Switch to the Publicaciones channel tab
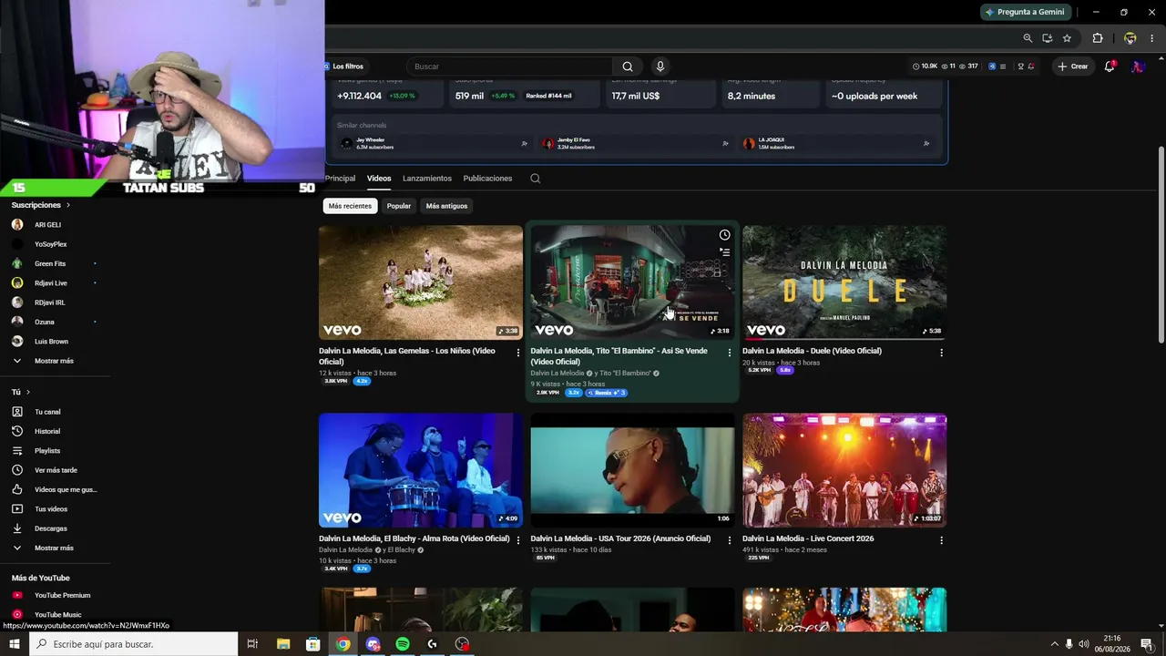 (x=487, y=179)
